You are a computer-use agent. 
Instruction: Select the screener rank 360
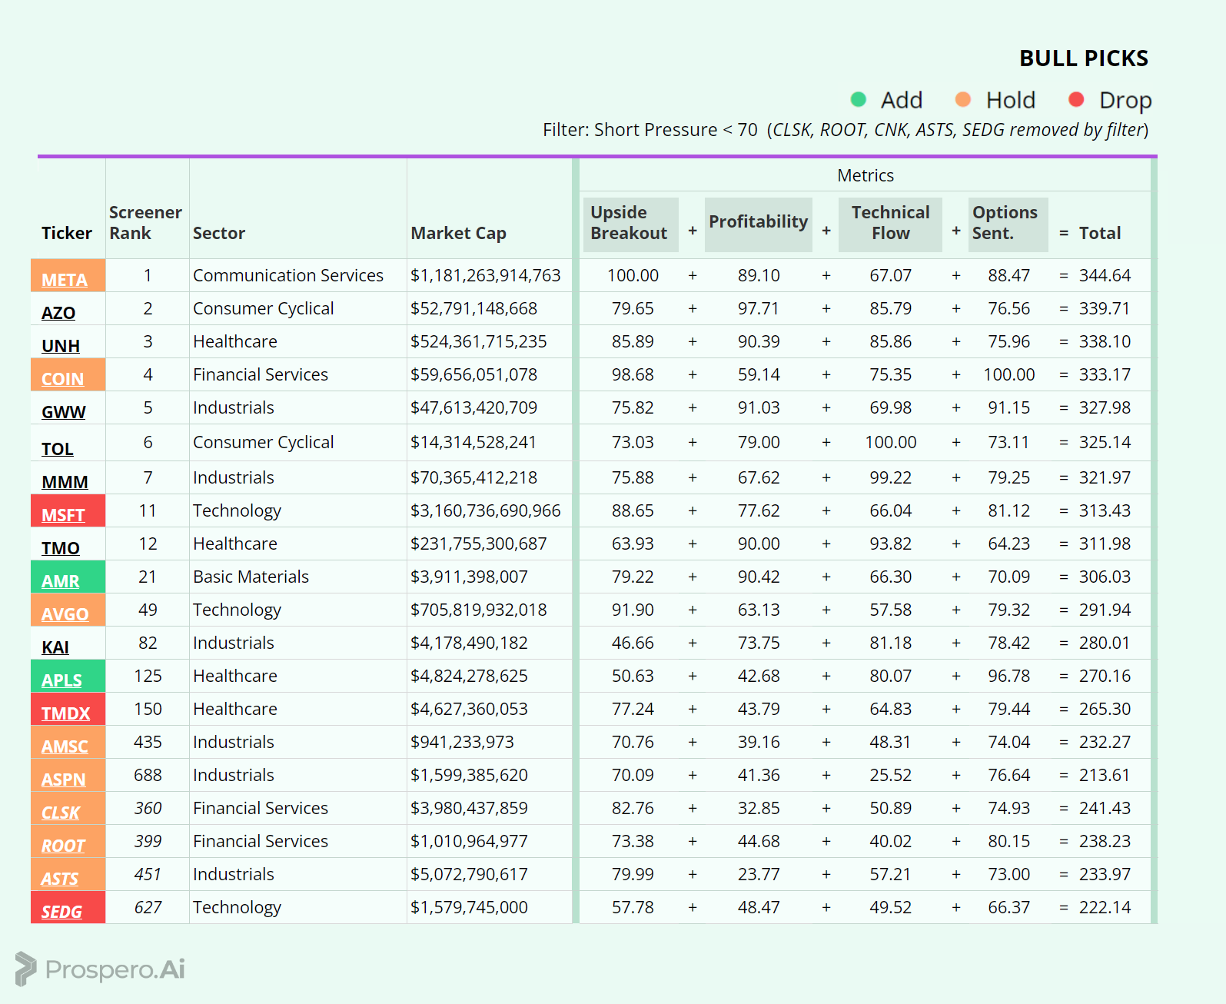pos(148,808)
